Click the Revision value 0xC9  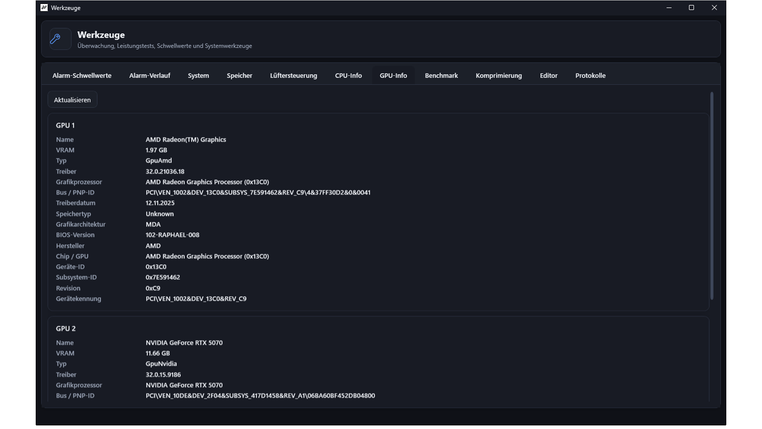(153, 288)
